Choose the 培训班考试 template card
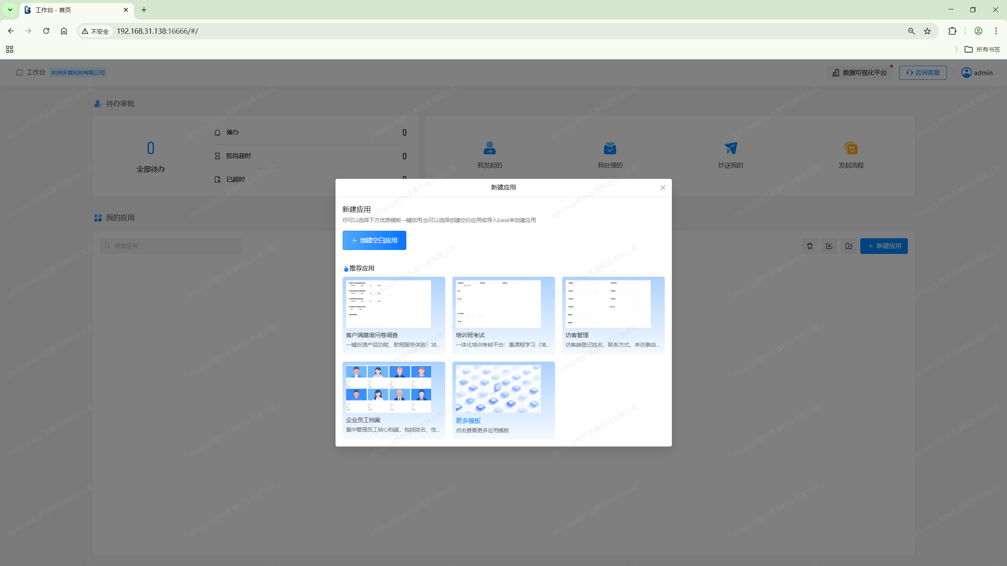This screenshot has width=1007, height=566. click(x=503, y=315)
